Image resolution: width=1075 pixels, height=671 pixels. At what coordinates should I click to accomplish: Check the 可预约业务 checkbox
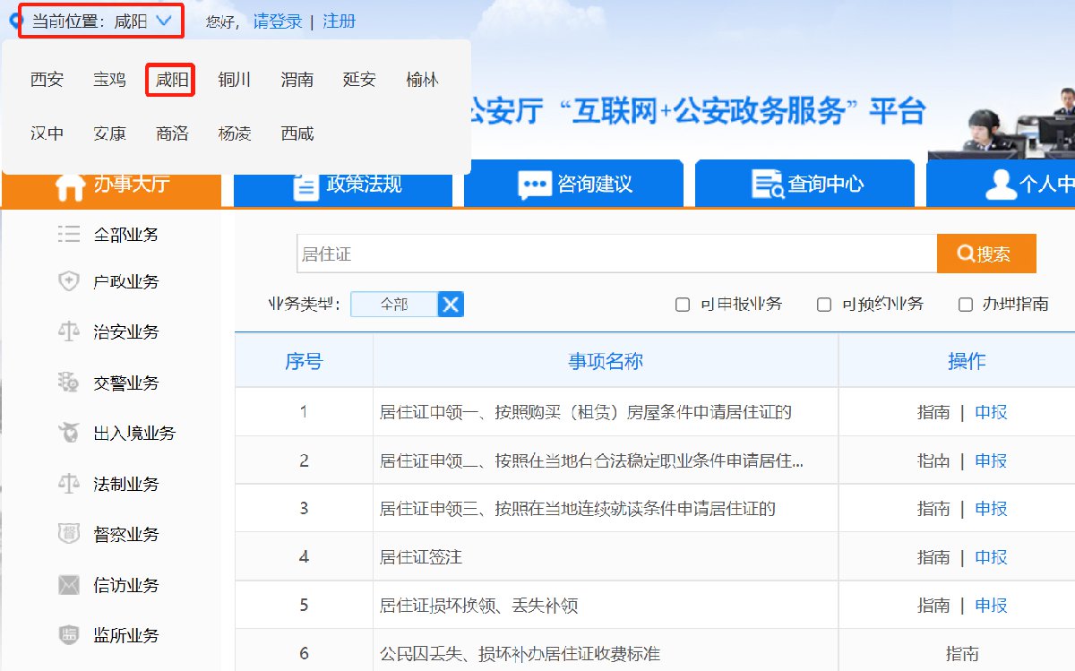(x=824, y=305)
